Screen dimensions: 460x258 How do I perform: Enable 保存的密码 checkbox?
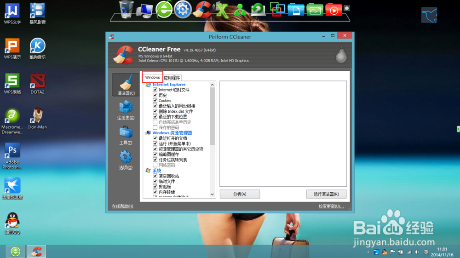[155, 127]
